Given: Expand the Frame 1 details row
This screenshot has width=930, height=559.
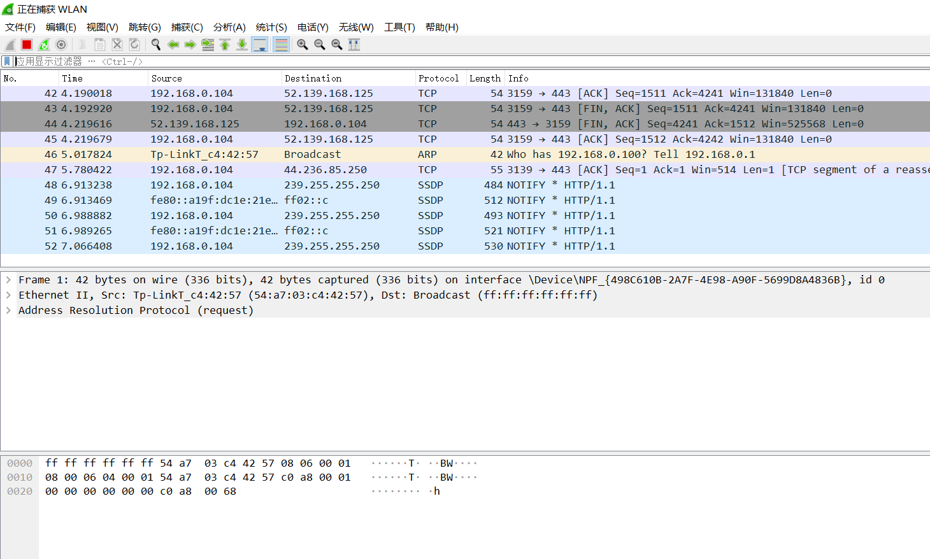Looking at the screenshot, I should coord(8,279).
